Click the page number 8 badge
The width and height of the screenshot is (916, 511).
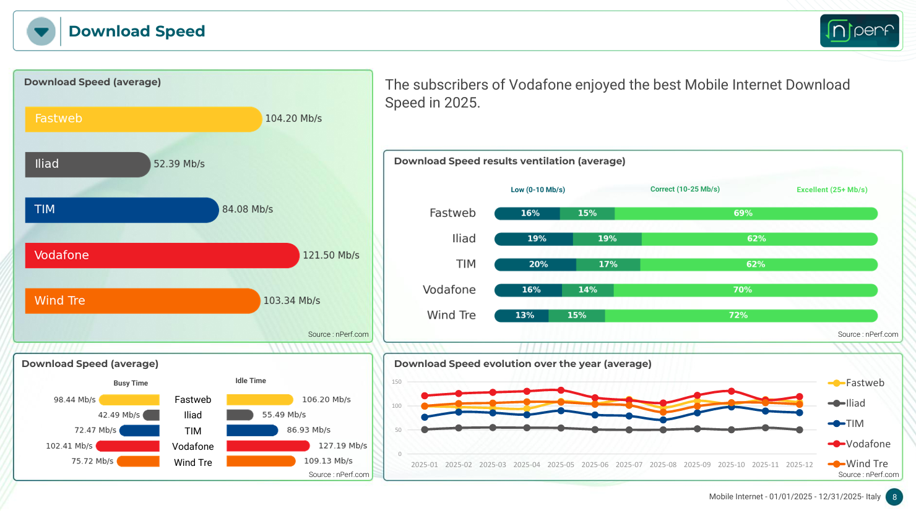pos(894,497)
